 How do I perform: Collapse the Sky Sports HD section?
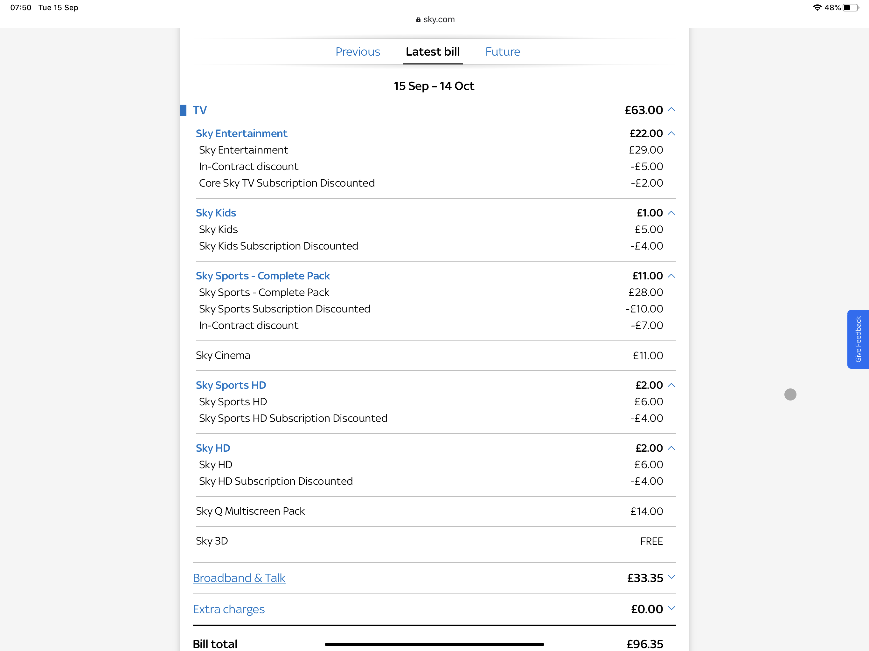click(x=672, y=385)
